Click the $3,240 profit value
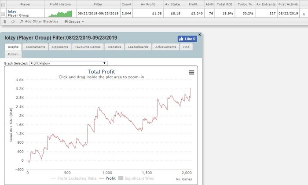Screen dimensions: 308x185 coord(197,14)
